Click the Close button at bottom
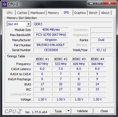This screenshot has height=117, width=118. 104,111
